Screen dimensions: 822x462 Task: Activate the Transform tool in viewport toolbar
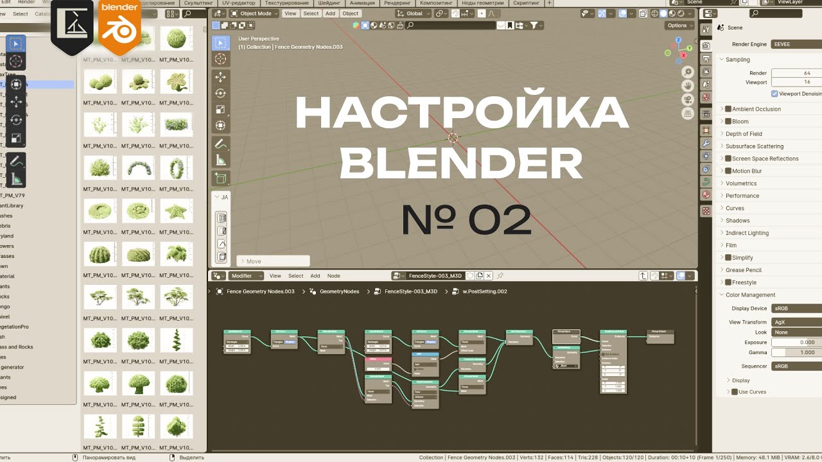click(220, 125)
